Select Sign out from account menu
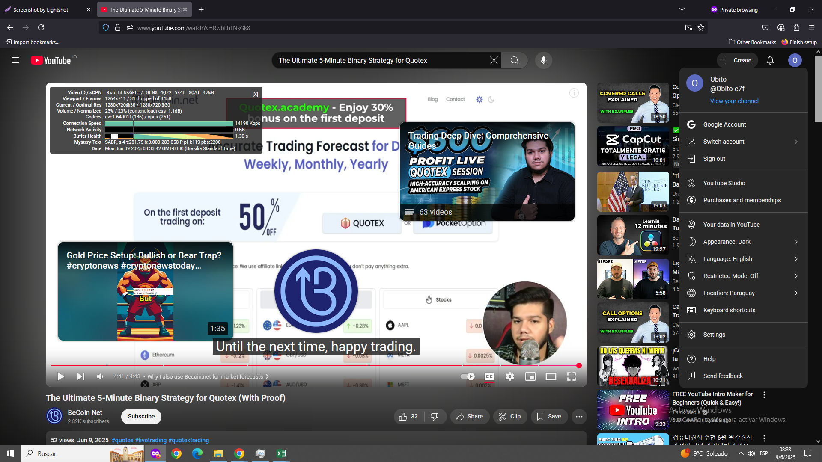The image size is (822, 462). tap(743, 159)
